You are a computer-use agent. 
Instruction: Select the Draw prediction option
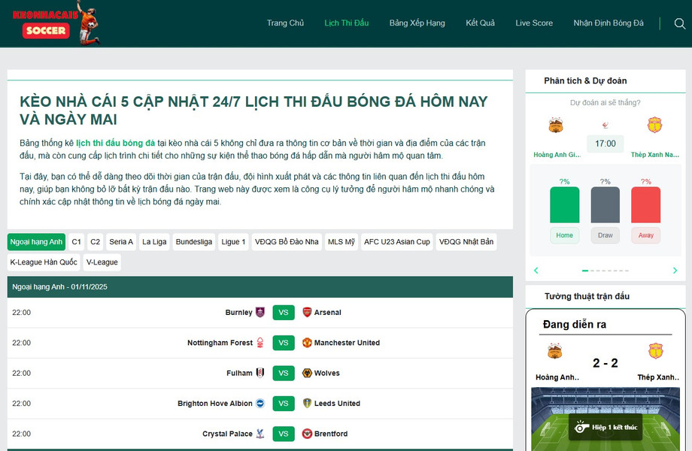[x=605, y=235]
